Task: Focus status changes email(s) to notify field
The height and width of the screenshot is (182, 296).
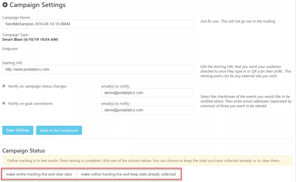Action: coord(147,93)
